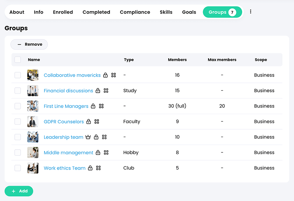Click the Name column header
The height and width of the screenshot is (201, 294).
click(34, 60)
